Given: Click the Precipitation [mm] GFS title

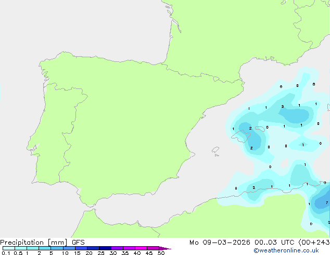Looking at the screenshot, I should click(x=42, y=243).
